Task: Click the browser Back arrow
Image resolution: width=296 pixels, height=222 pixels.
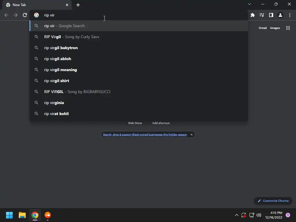Action: coord(6,15)
